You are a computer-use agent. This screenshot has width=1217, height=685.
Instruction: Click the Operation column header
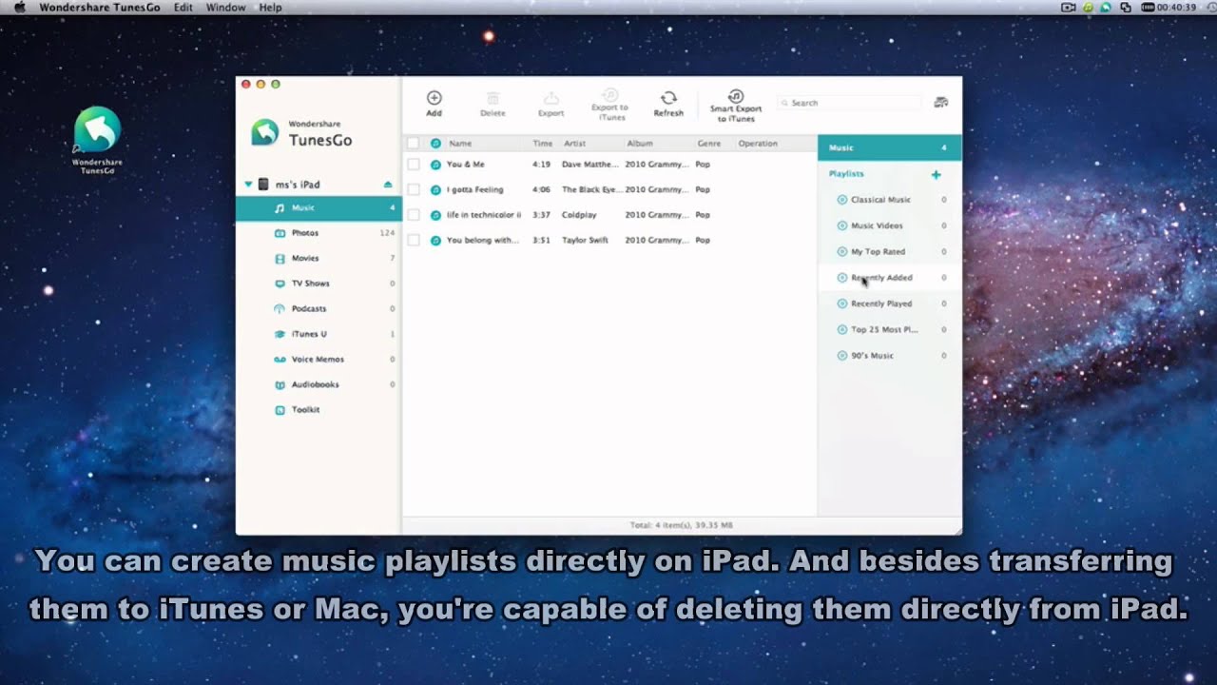(x=758, y=144)
